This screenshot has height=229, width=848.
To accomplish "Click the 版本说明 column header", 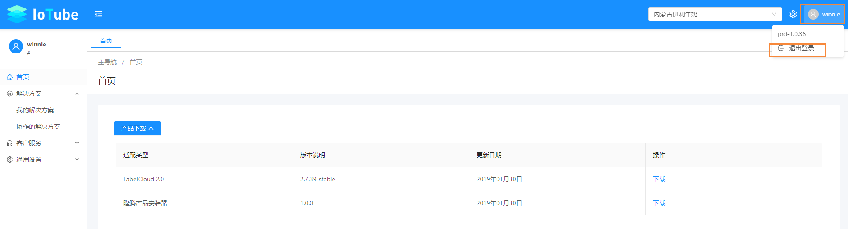I will click(381, 155).
